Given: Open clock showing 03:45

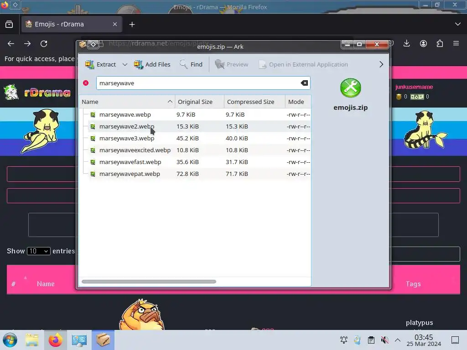Looking at the screenshot, I should [x=424, y=340].
